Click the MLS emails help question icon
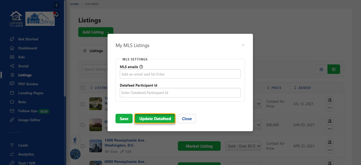 tap(141, 67)
